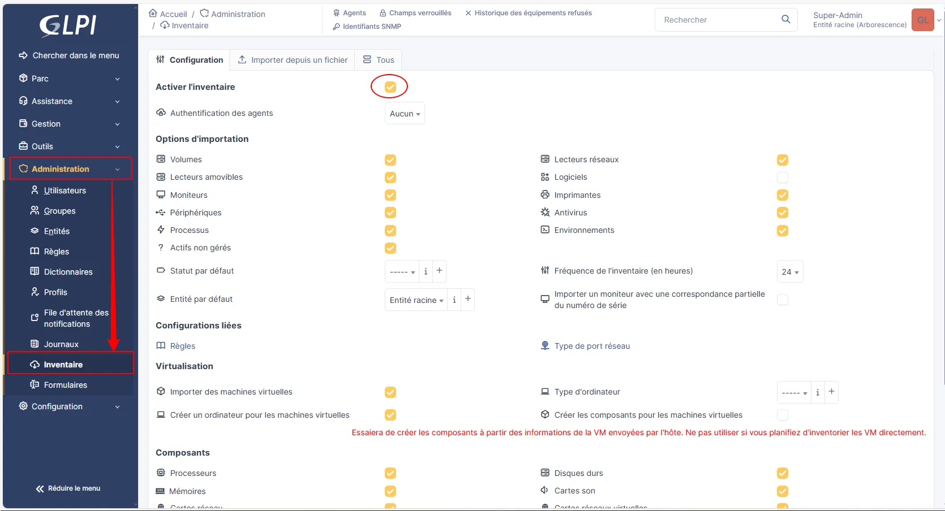Open Administration menu in sidebar

coord(71,168)
